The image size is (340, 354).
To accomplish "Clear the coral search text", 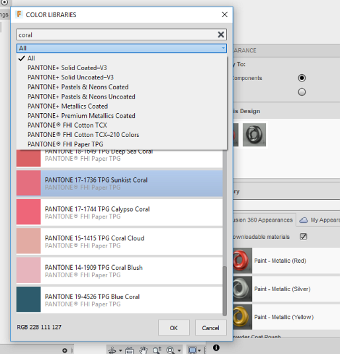I will pyautogui.click(x=221, y=34).
